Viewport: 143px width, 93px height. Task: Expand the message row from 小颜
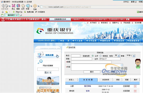(135, 86)
